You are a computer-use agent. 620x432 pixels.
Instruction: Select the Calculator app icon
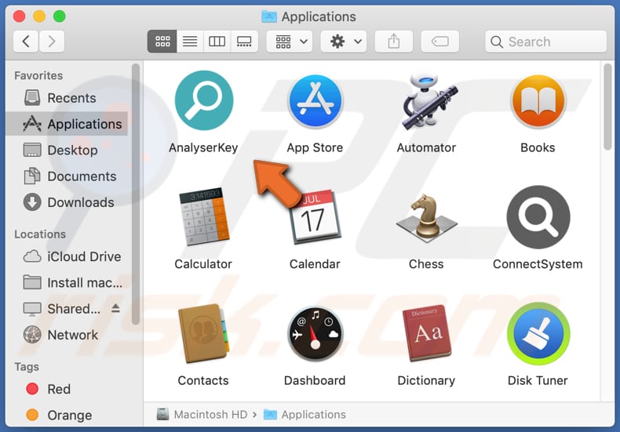click(203, 216)
